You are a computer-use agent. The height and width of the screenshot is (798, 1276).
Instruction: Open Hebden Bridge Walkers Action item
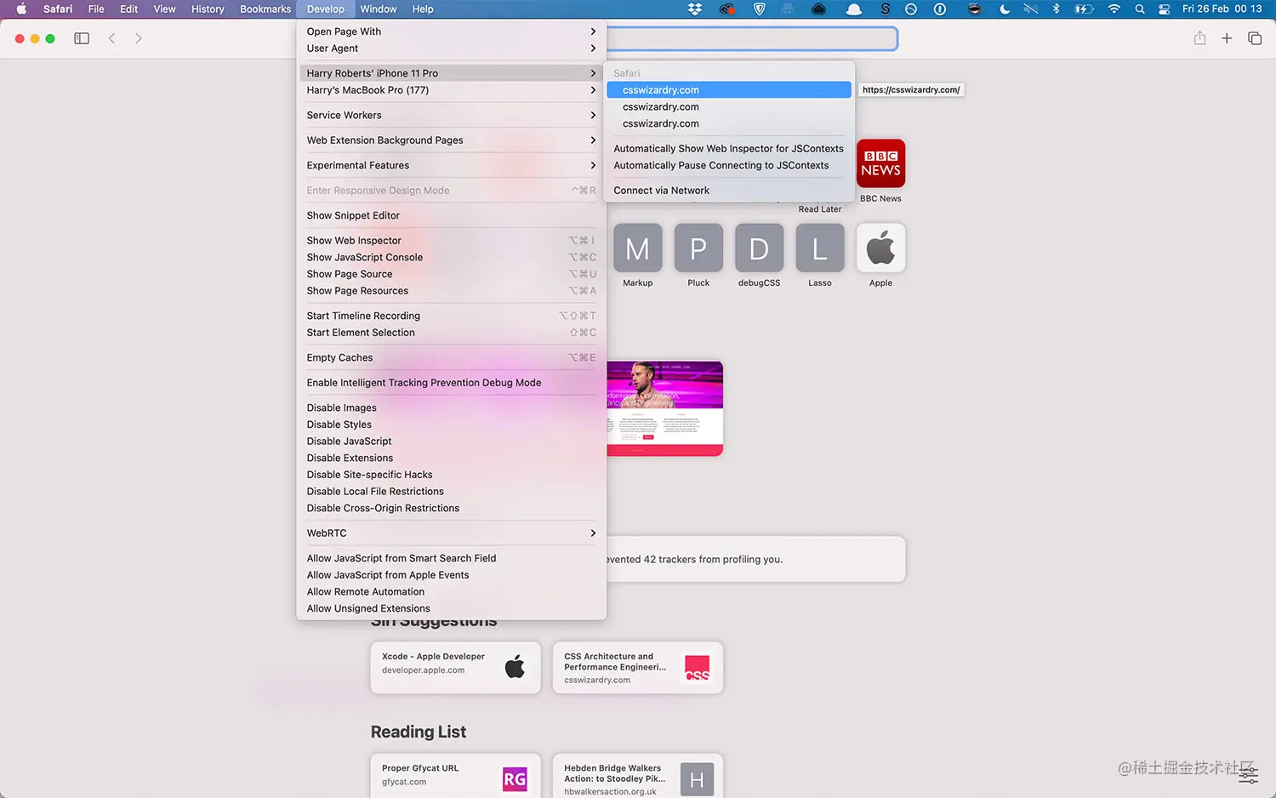638,776
